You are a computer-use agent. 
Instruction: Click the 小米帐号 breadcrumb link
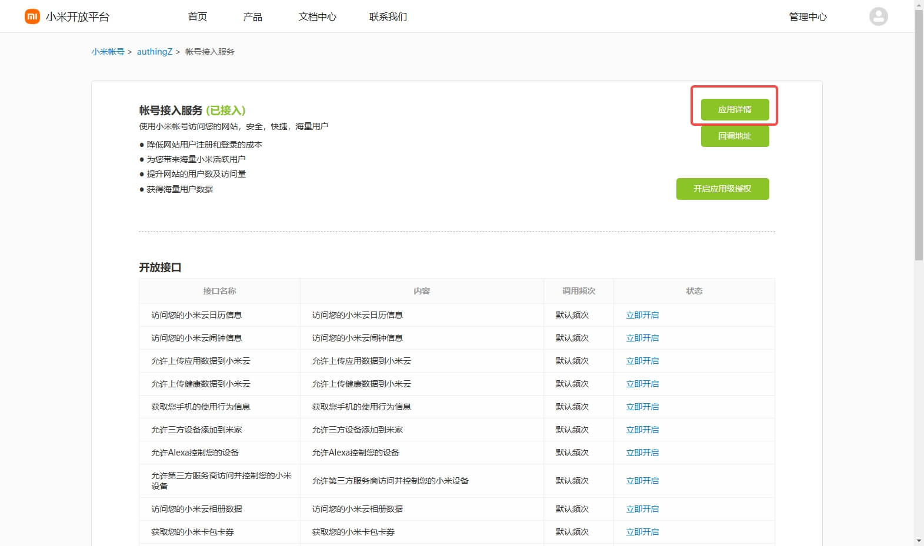click(x=108, y=52)
